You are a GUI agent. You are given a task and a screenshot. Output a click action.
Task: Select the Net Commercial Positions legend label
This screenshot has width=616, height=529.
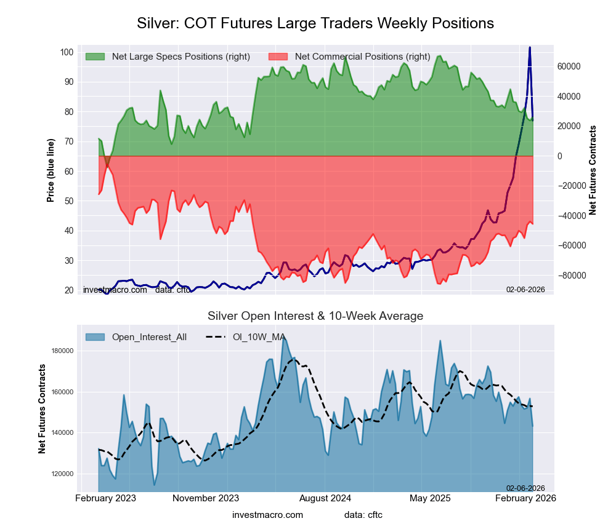click(x=362, y=57)
